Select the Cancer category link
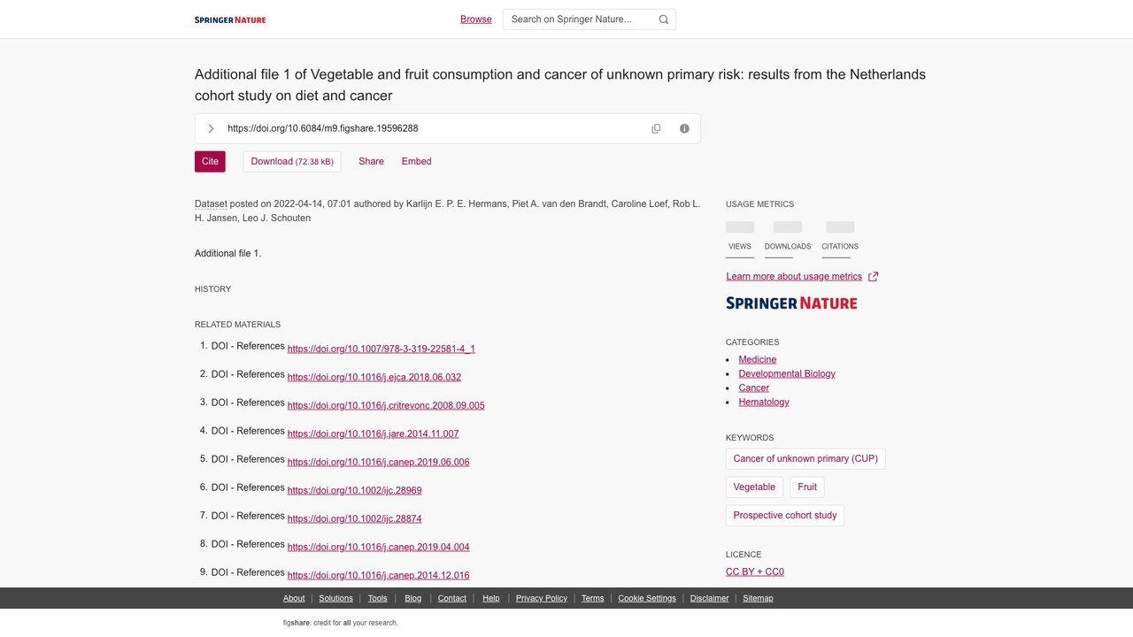The image size is (1133, 637). click(754, 388)
